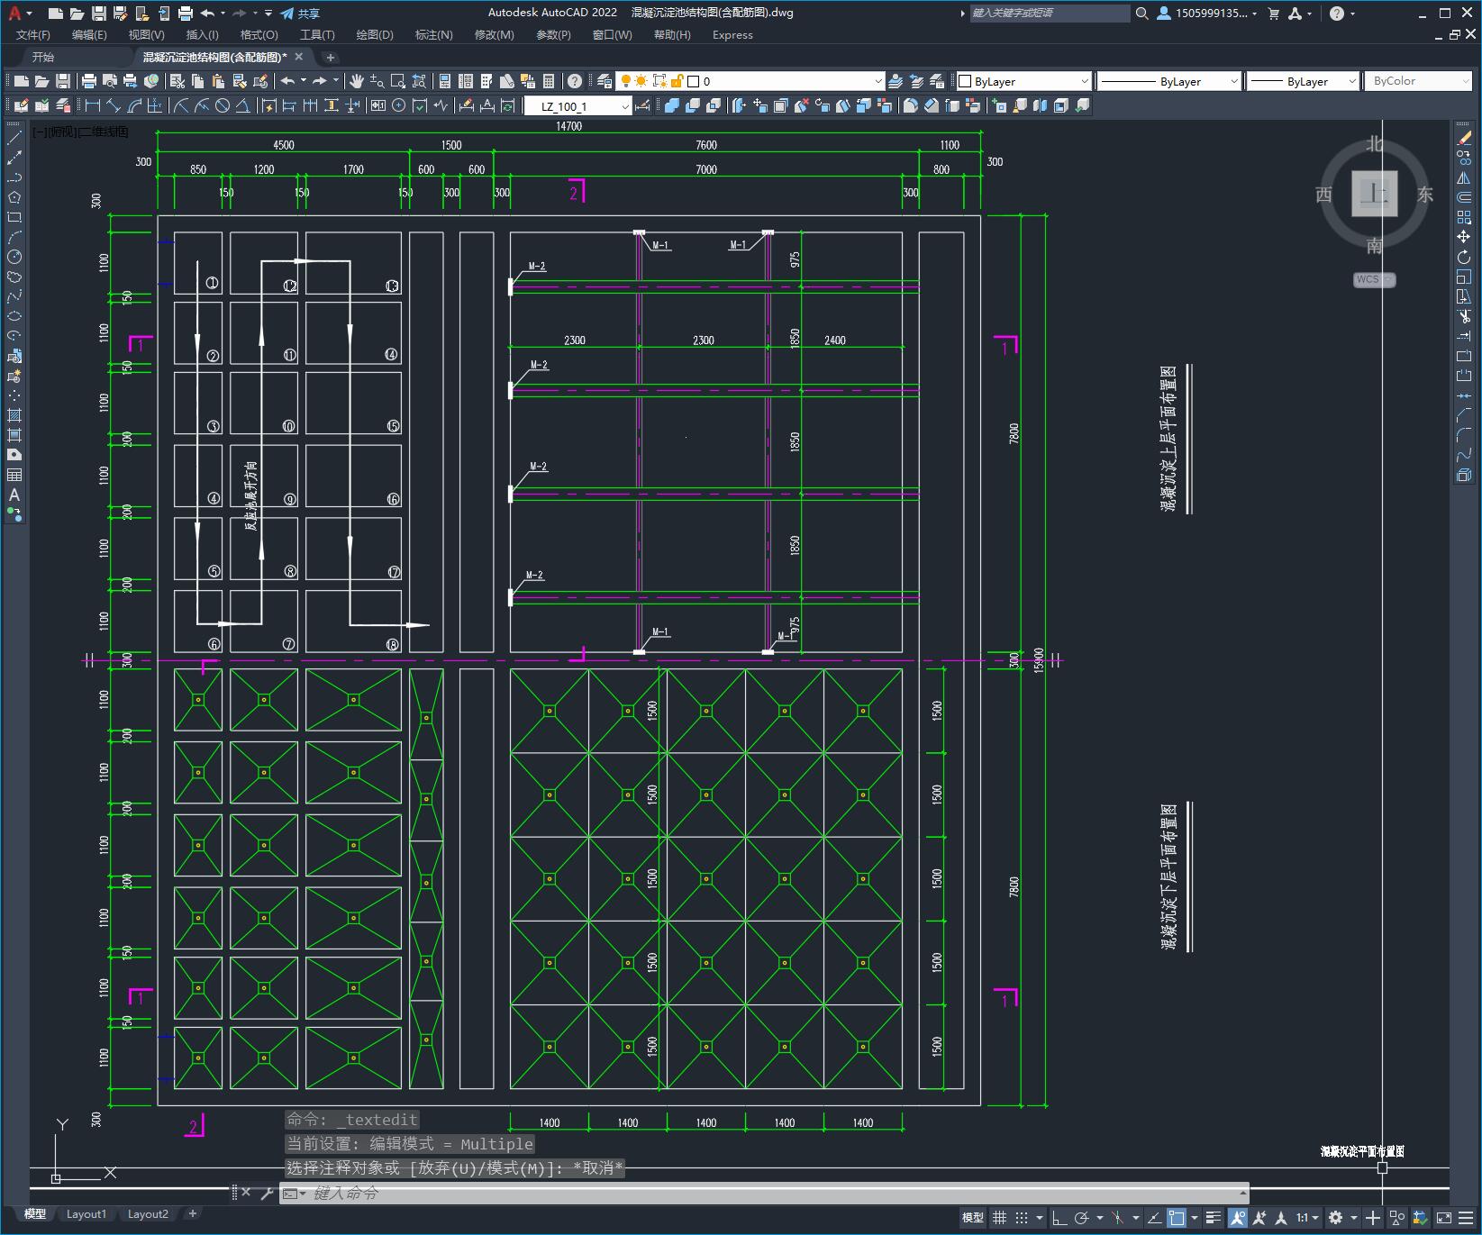
Task: Click the Diameter dimension icon
Action: click(x=222, y=105)
